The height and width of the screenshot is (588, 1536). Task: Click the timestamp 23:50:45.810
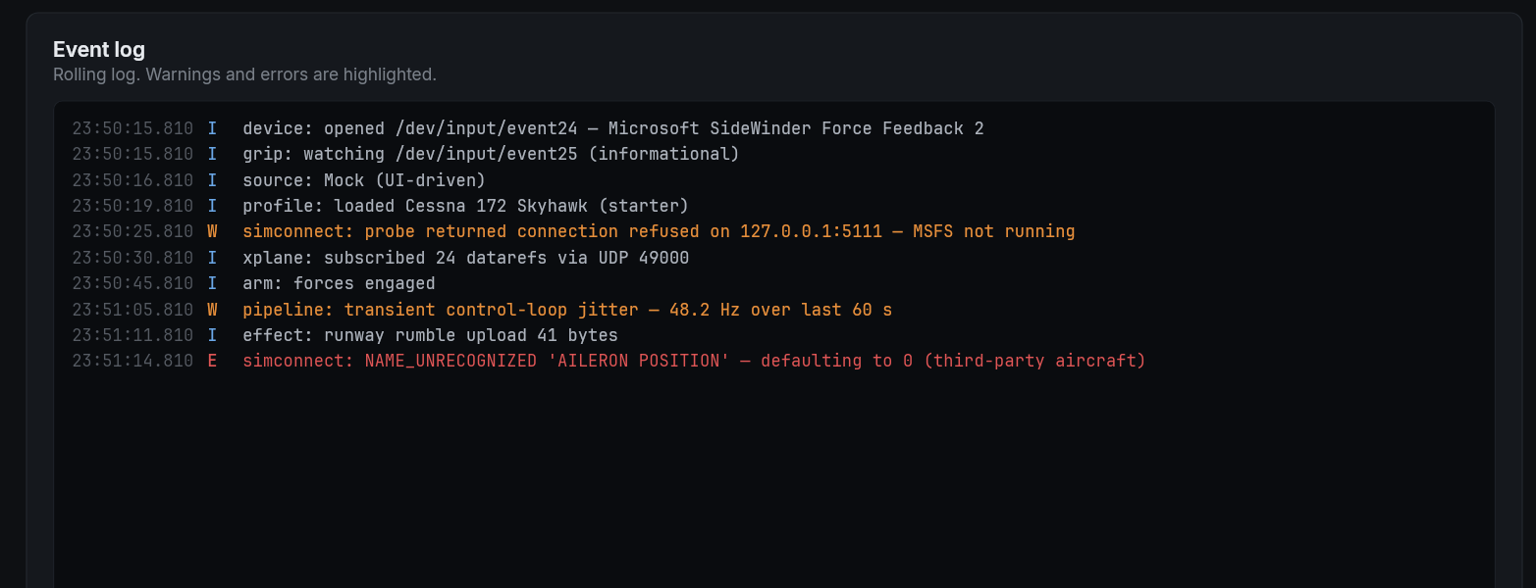point(132,283)
